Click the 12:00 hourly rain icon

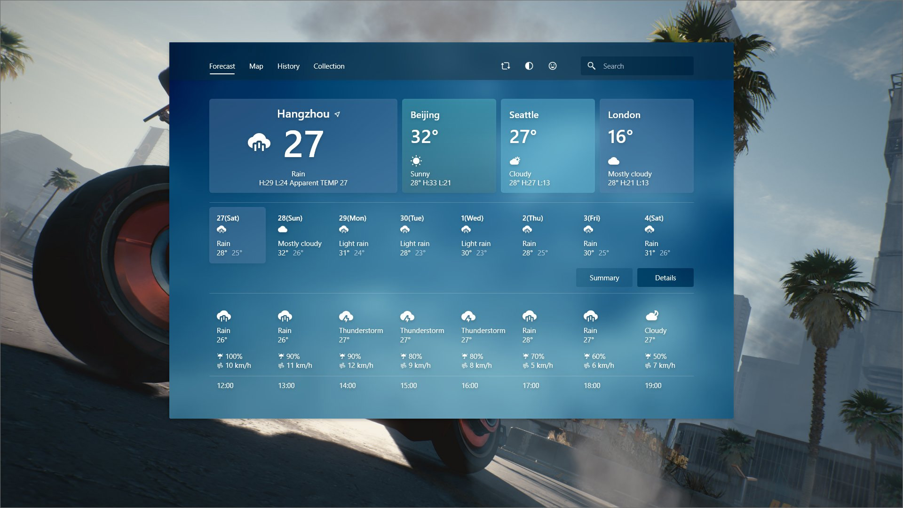coord(224,316)
